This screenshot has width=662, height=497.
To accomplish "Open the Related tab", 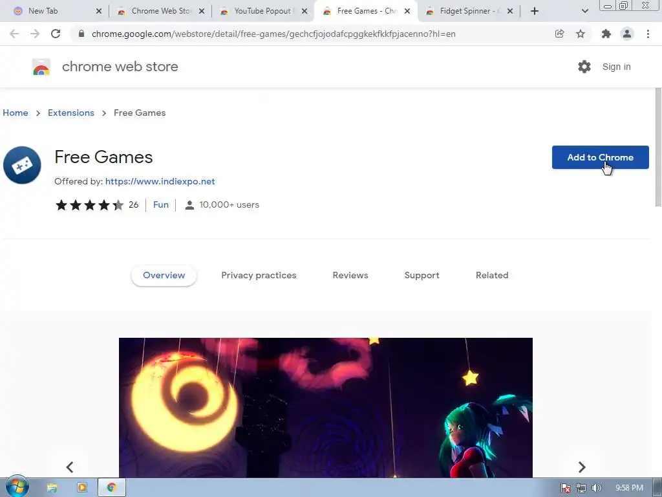I will [x=492, y=275].
